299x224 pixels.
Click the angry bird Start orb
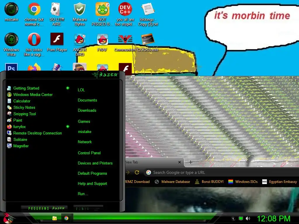pos(8,218)
